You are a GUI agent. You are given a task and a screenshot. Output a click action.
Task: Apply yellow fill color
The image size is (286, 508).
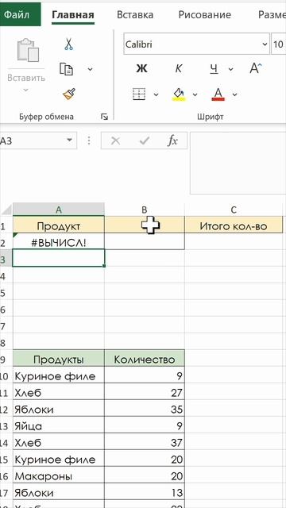click(178, 94)
